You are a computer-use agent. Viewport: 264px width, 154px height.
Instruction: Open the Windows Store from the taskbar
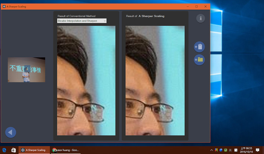point(14,150)
